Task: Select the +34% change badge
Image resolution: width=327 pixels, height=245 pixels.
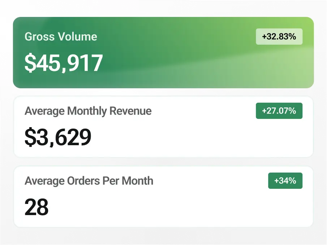Action: coord(285,181)
